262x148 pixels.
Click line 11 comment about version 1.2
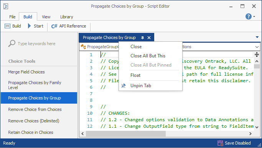[177, 120]
